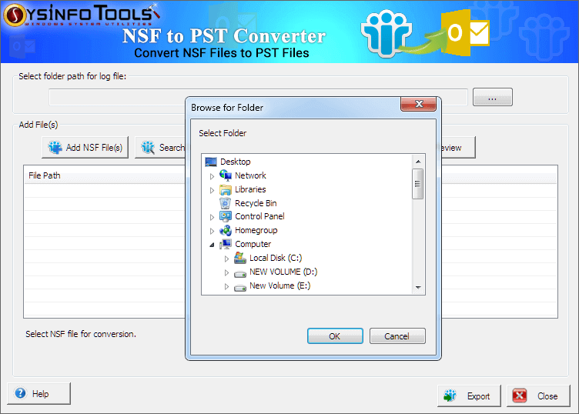Click the Add NSF File(s) people icon

click(x=55, y=147)
